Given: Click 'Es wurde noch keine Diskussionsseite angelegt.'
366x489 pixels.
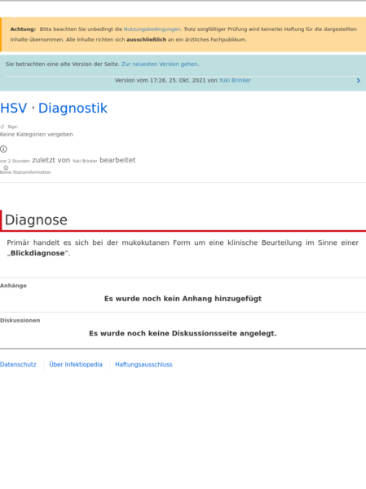Looking at the screenshot, I should click(x=183, y=333).
